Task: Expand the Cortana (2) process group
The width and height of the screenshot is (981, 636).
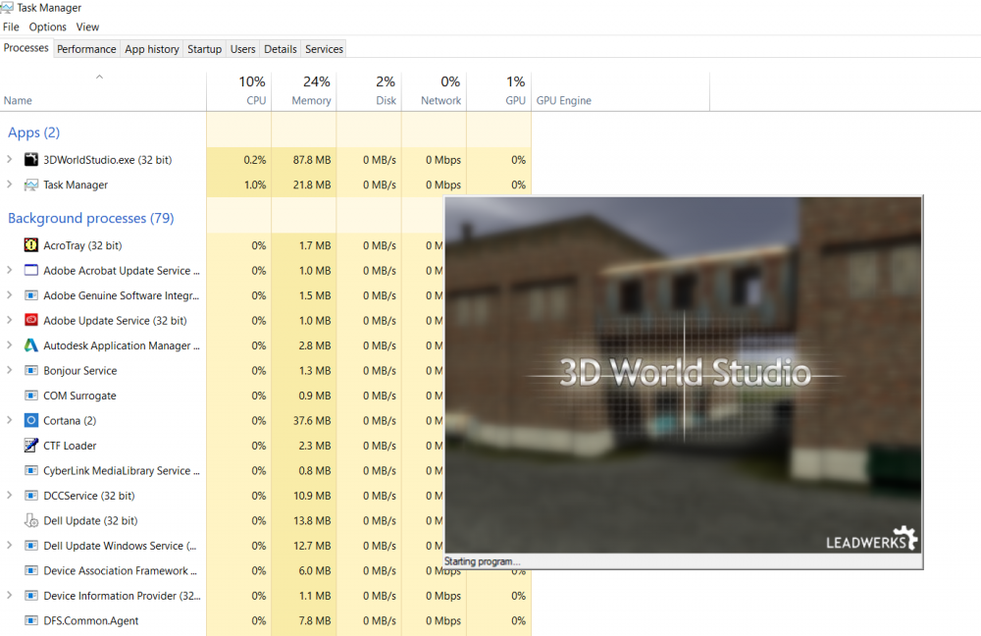Action: (10, 420)
